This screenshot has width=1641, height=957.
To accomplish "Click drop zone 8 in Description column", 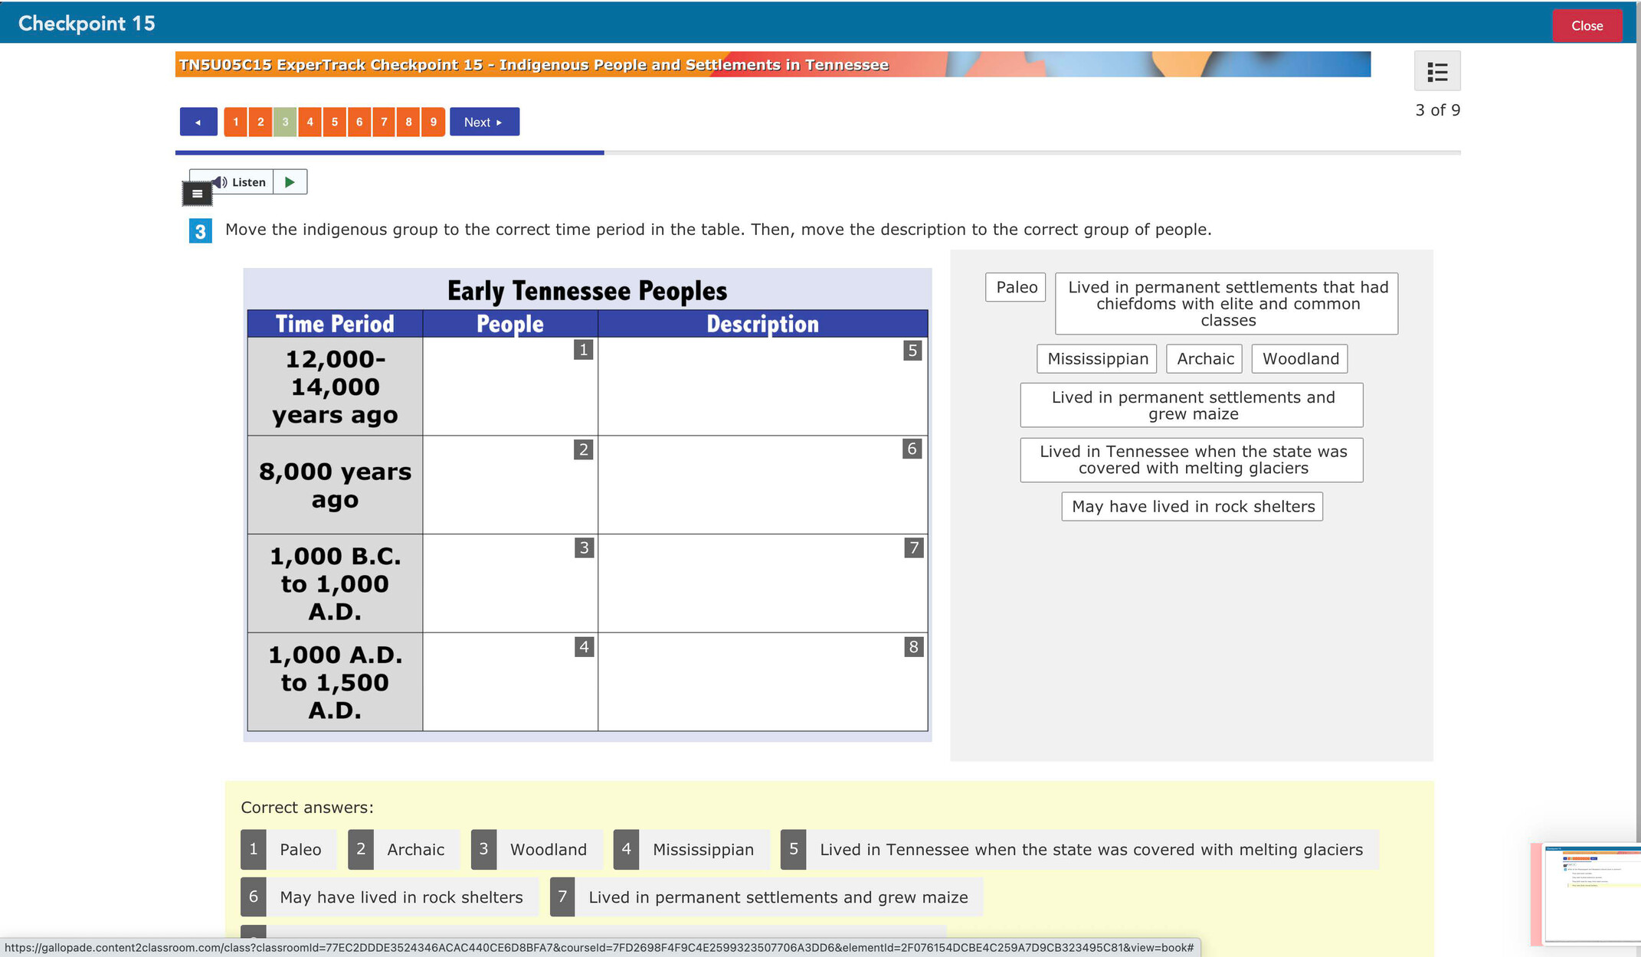I will coord(762,681).
